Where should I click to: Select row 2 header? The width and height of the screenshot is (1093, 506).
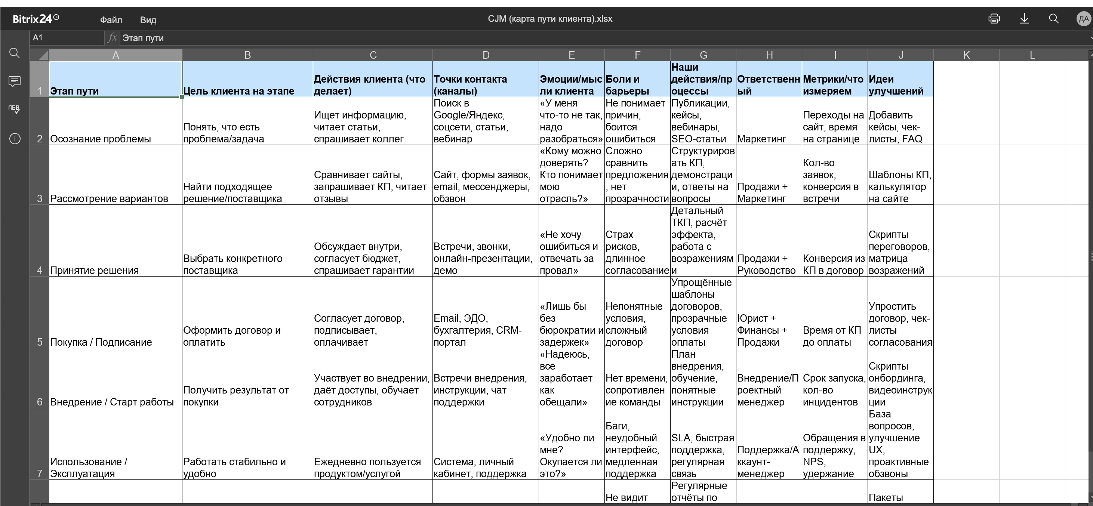[40, 121]
